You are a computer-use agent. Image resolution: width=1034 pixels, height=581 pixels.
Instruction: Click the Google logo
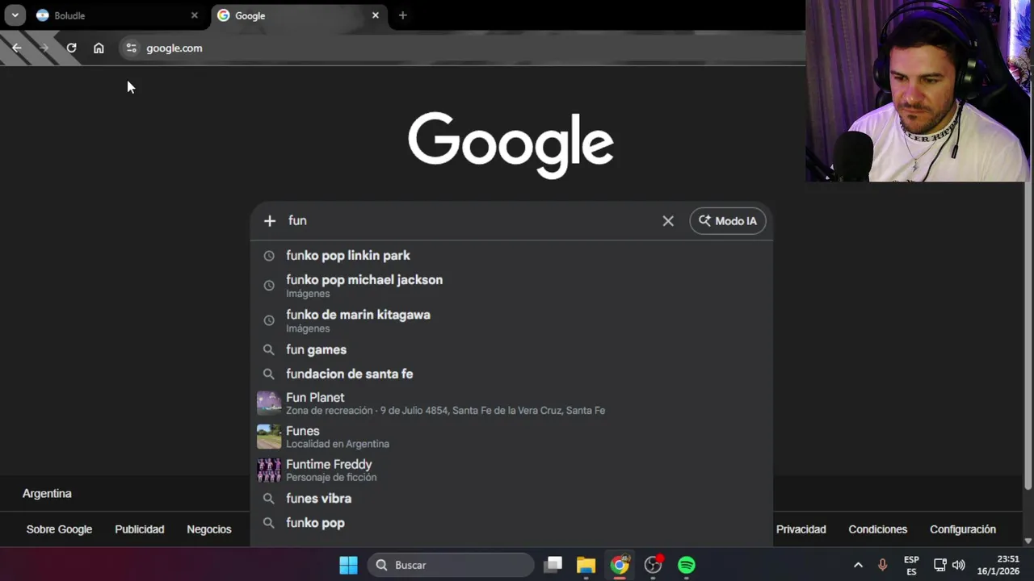click(511, 145)
